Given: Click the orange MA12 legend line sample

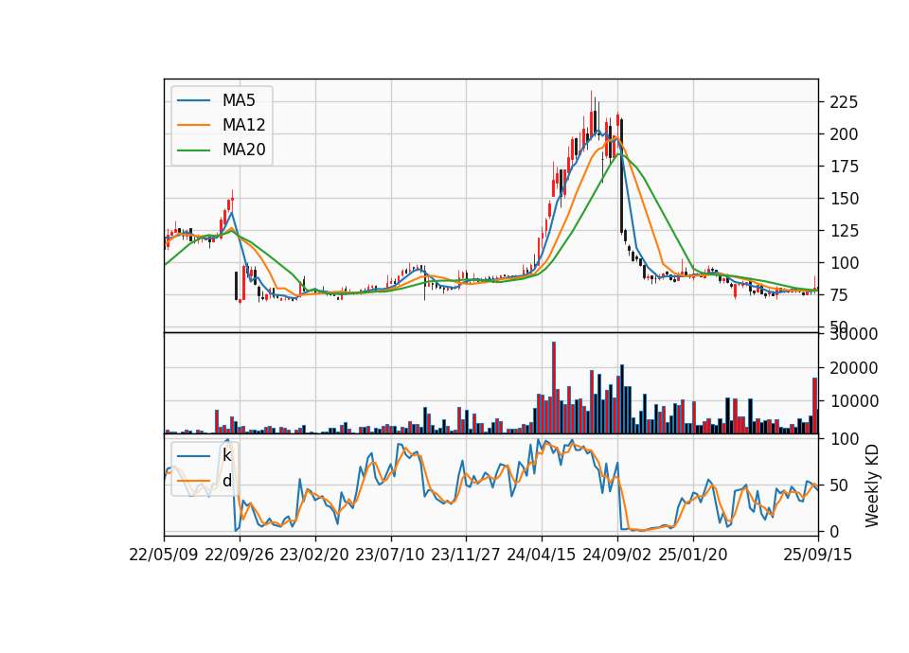Looking at the screenshot, I should pos(193,125).
